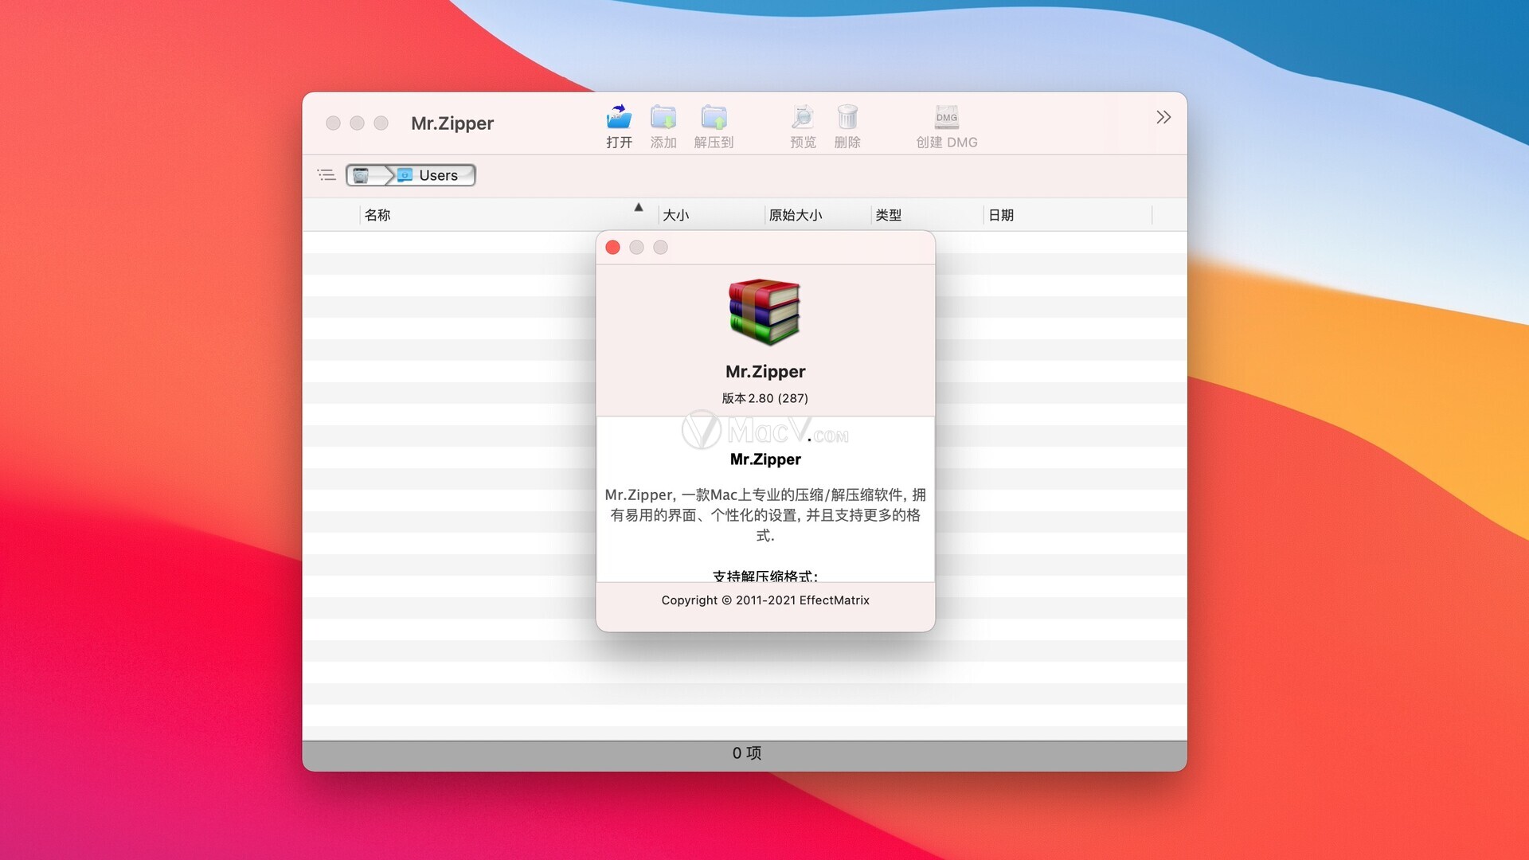Click the bold Mr.Zipper heading in description
The image size is (1529, 860).
(x=765, y=459)
